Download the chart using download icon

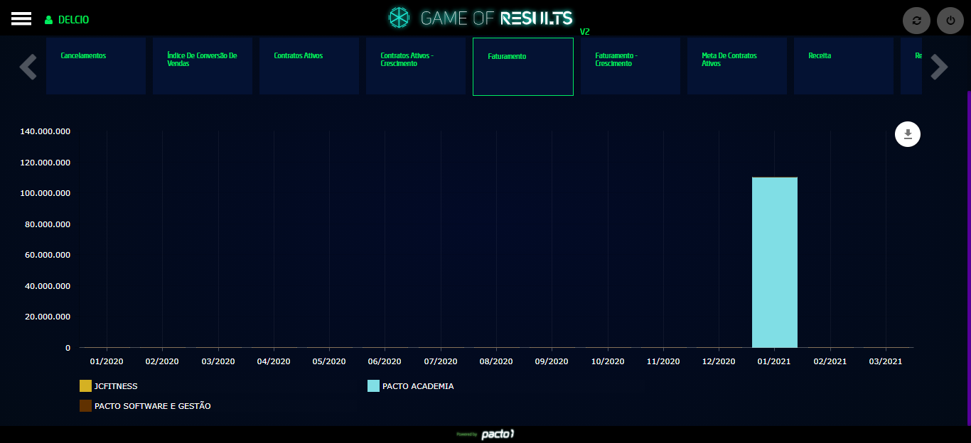coord(908,134)
